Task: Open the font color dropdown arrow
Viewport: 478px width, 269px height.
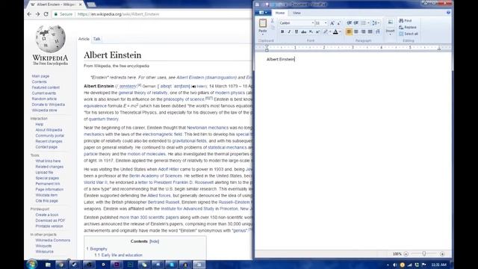Action: click(340, 31)
